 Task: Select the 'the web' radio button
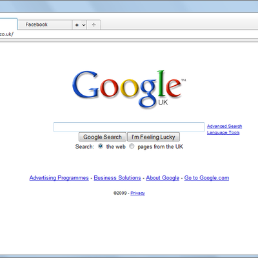(x=101, y=146)
